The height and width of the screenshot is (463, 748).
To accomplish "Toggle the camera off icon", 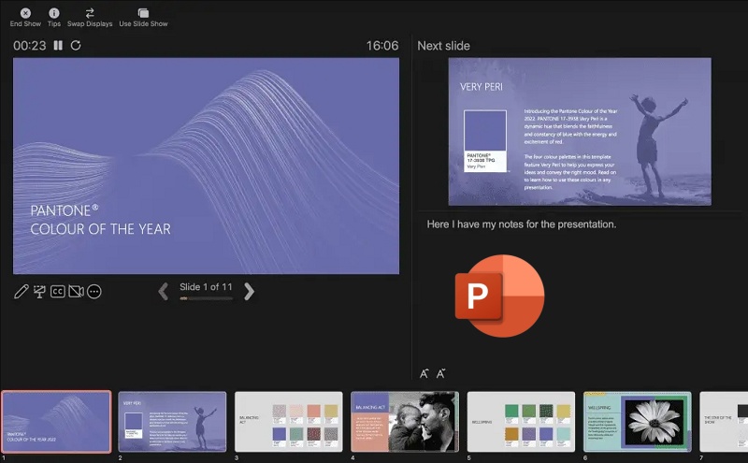I will pyautogui.click(x=76, y=291).
